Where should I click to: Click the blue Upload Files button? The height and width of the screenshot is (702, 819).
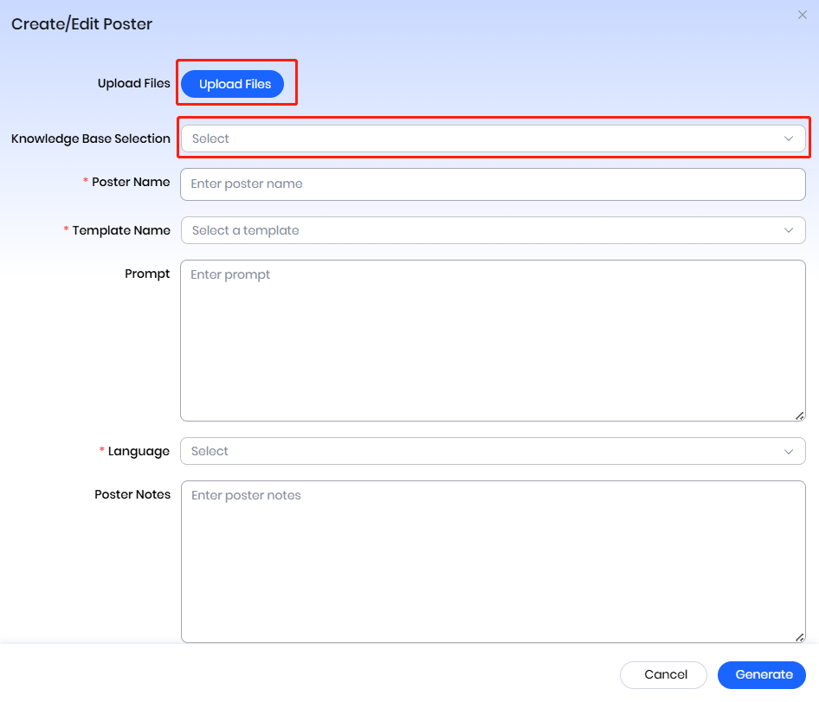[x=235, y=84]
